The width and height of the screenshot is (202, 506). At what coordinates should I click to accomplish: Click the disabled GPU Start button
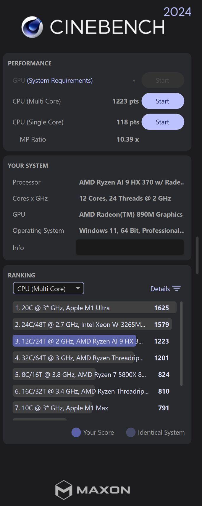pyautogui.click(x=163, y=80)
